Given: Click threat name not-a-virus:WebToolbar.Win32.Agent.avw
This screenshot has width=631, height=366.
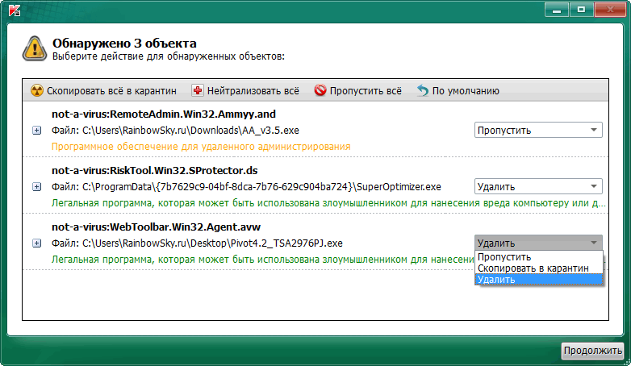Looking at the screenshot, I should pos(157,227).
